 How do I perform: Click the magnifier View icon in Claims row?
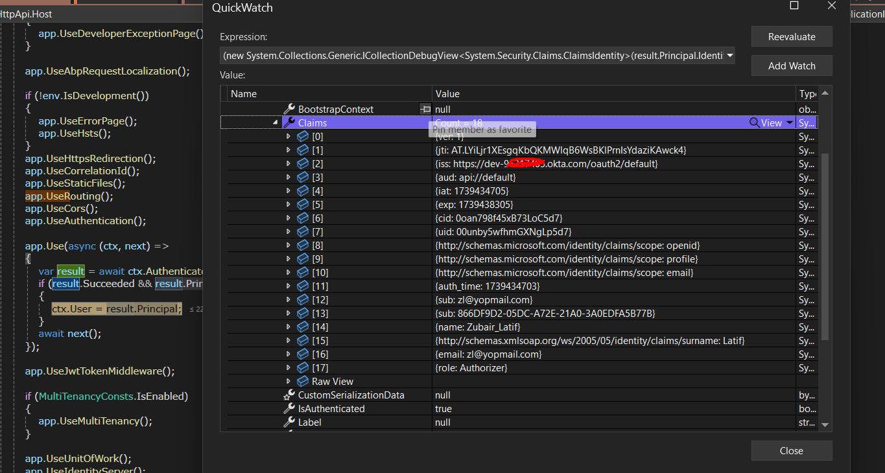pos(755,122)
